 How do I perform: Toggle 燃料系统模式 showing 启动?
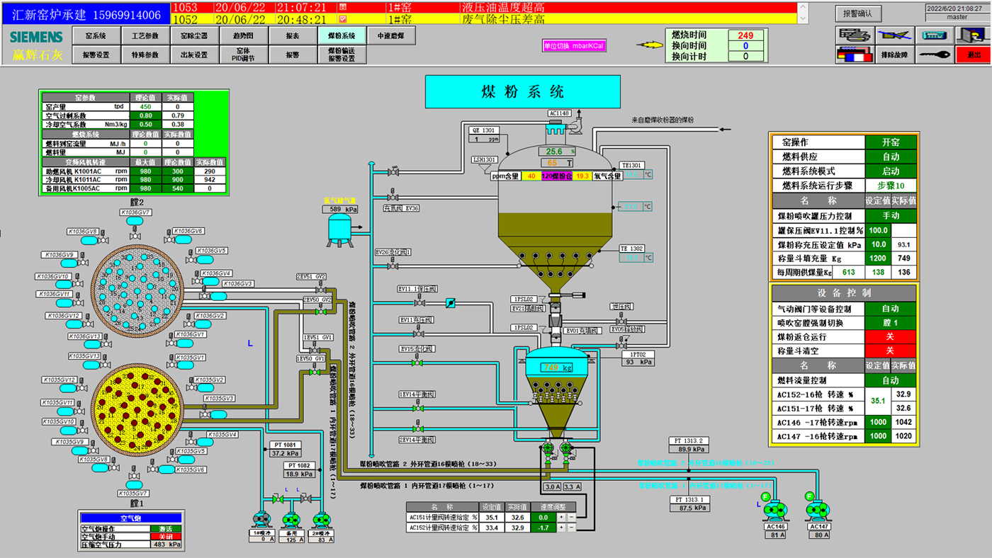891,171
